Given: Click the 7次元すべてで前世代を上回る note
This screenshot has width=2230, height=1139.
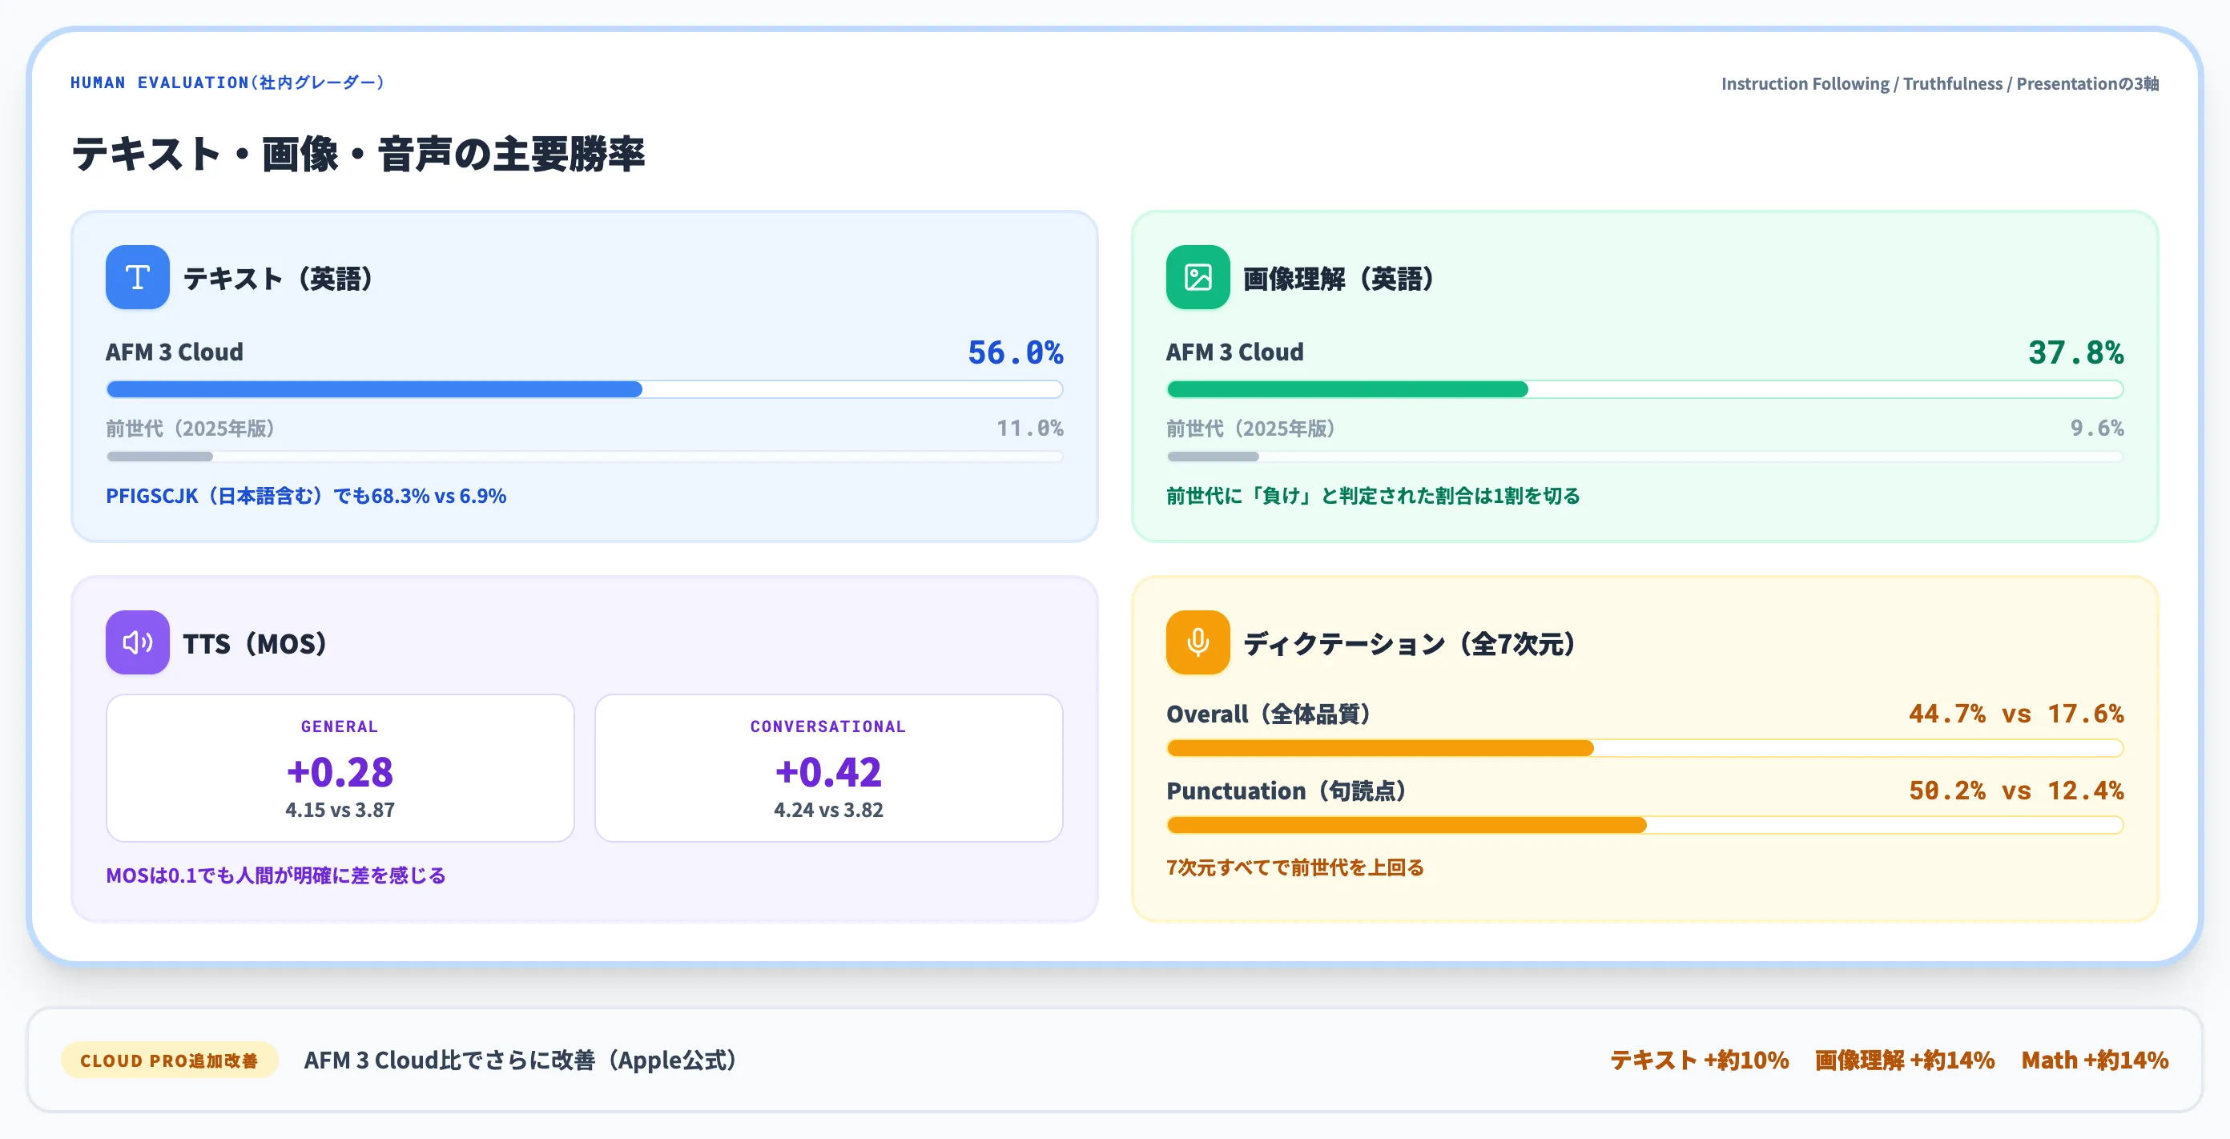Looking at the screenshot, I should coord(1295,867).
